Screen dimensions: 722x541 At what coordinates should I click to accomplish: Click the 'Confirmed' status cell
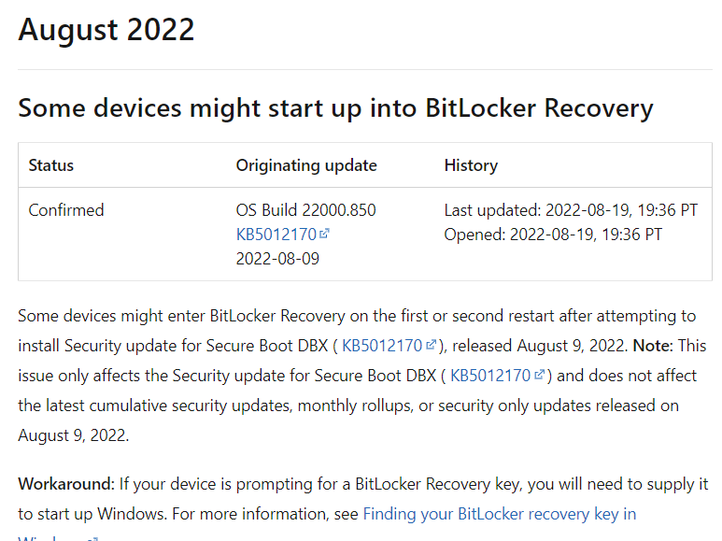pos(66,210)
